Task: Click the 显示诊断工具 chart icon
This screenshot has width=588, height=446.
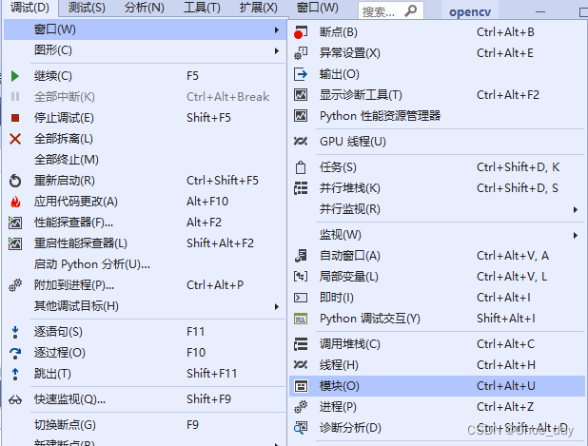Action: (x=301, y=95)
